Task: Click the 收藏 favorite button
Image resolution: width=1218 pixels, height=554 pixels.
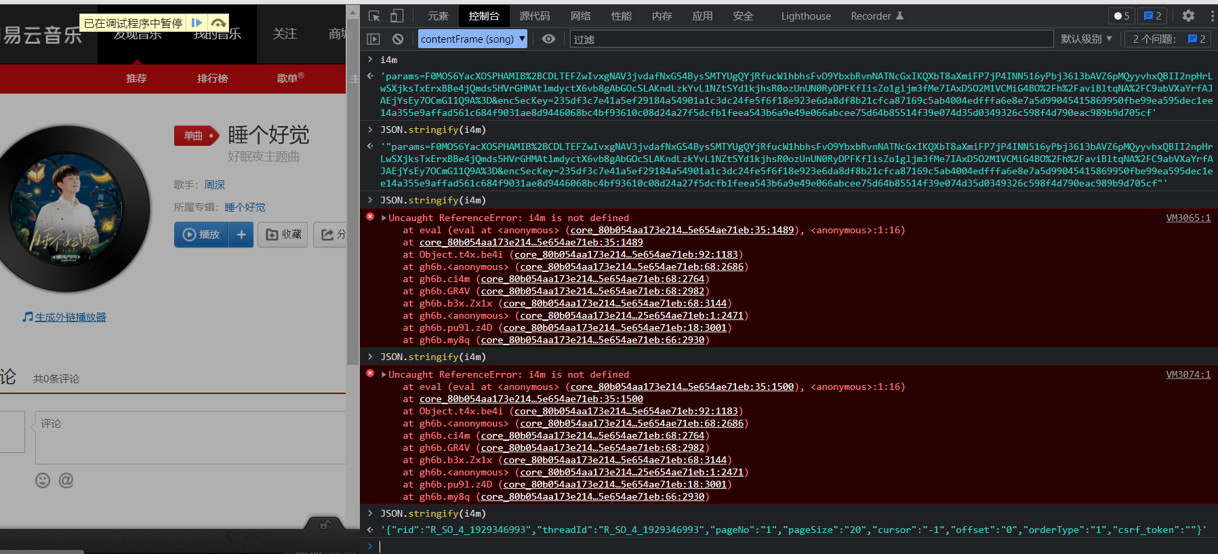Action: pyautogui.click(x=283, y=235)
